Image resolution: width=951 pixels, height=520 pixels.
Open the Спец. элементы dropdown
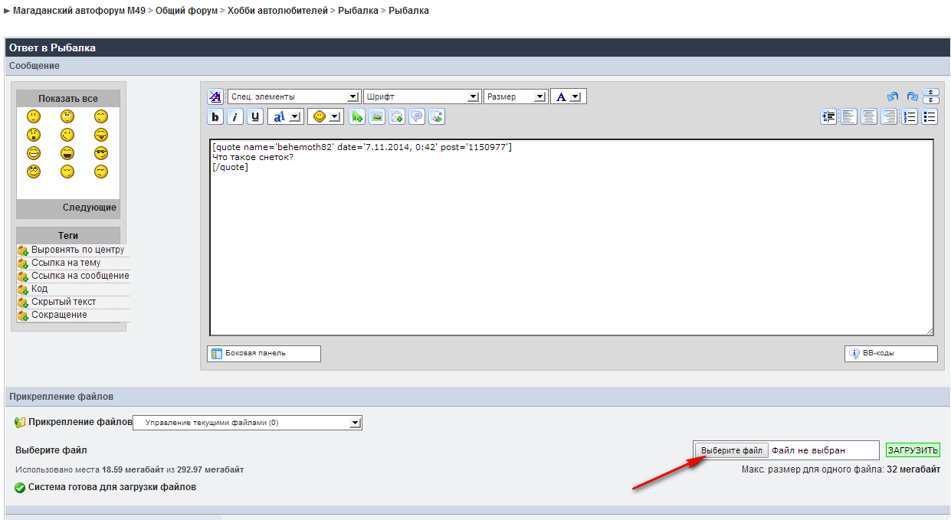pos(294,97)
